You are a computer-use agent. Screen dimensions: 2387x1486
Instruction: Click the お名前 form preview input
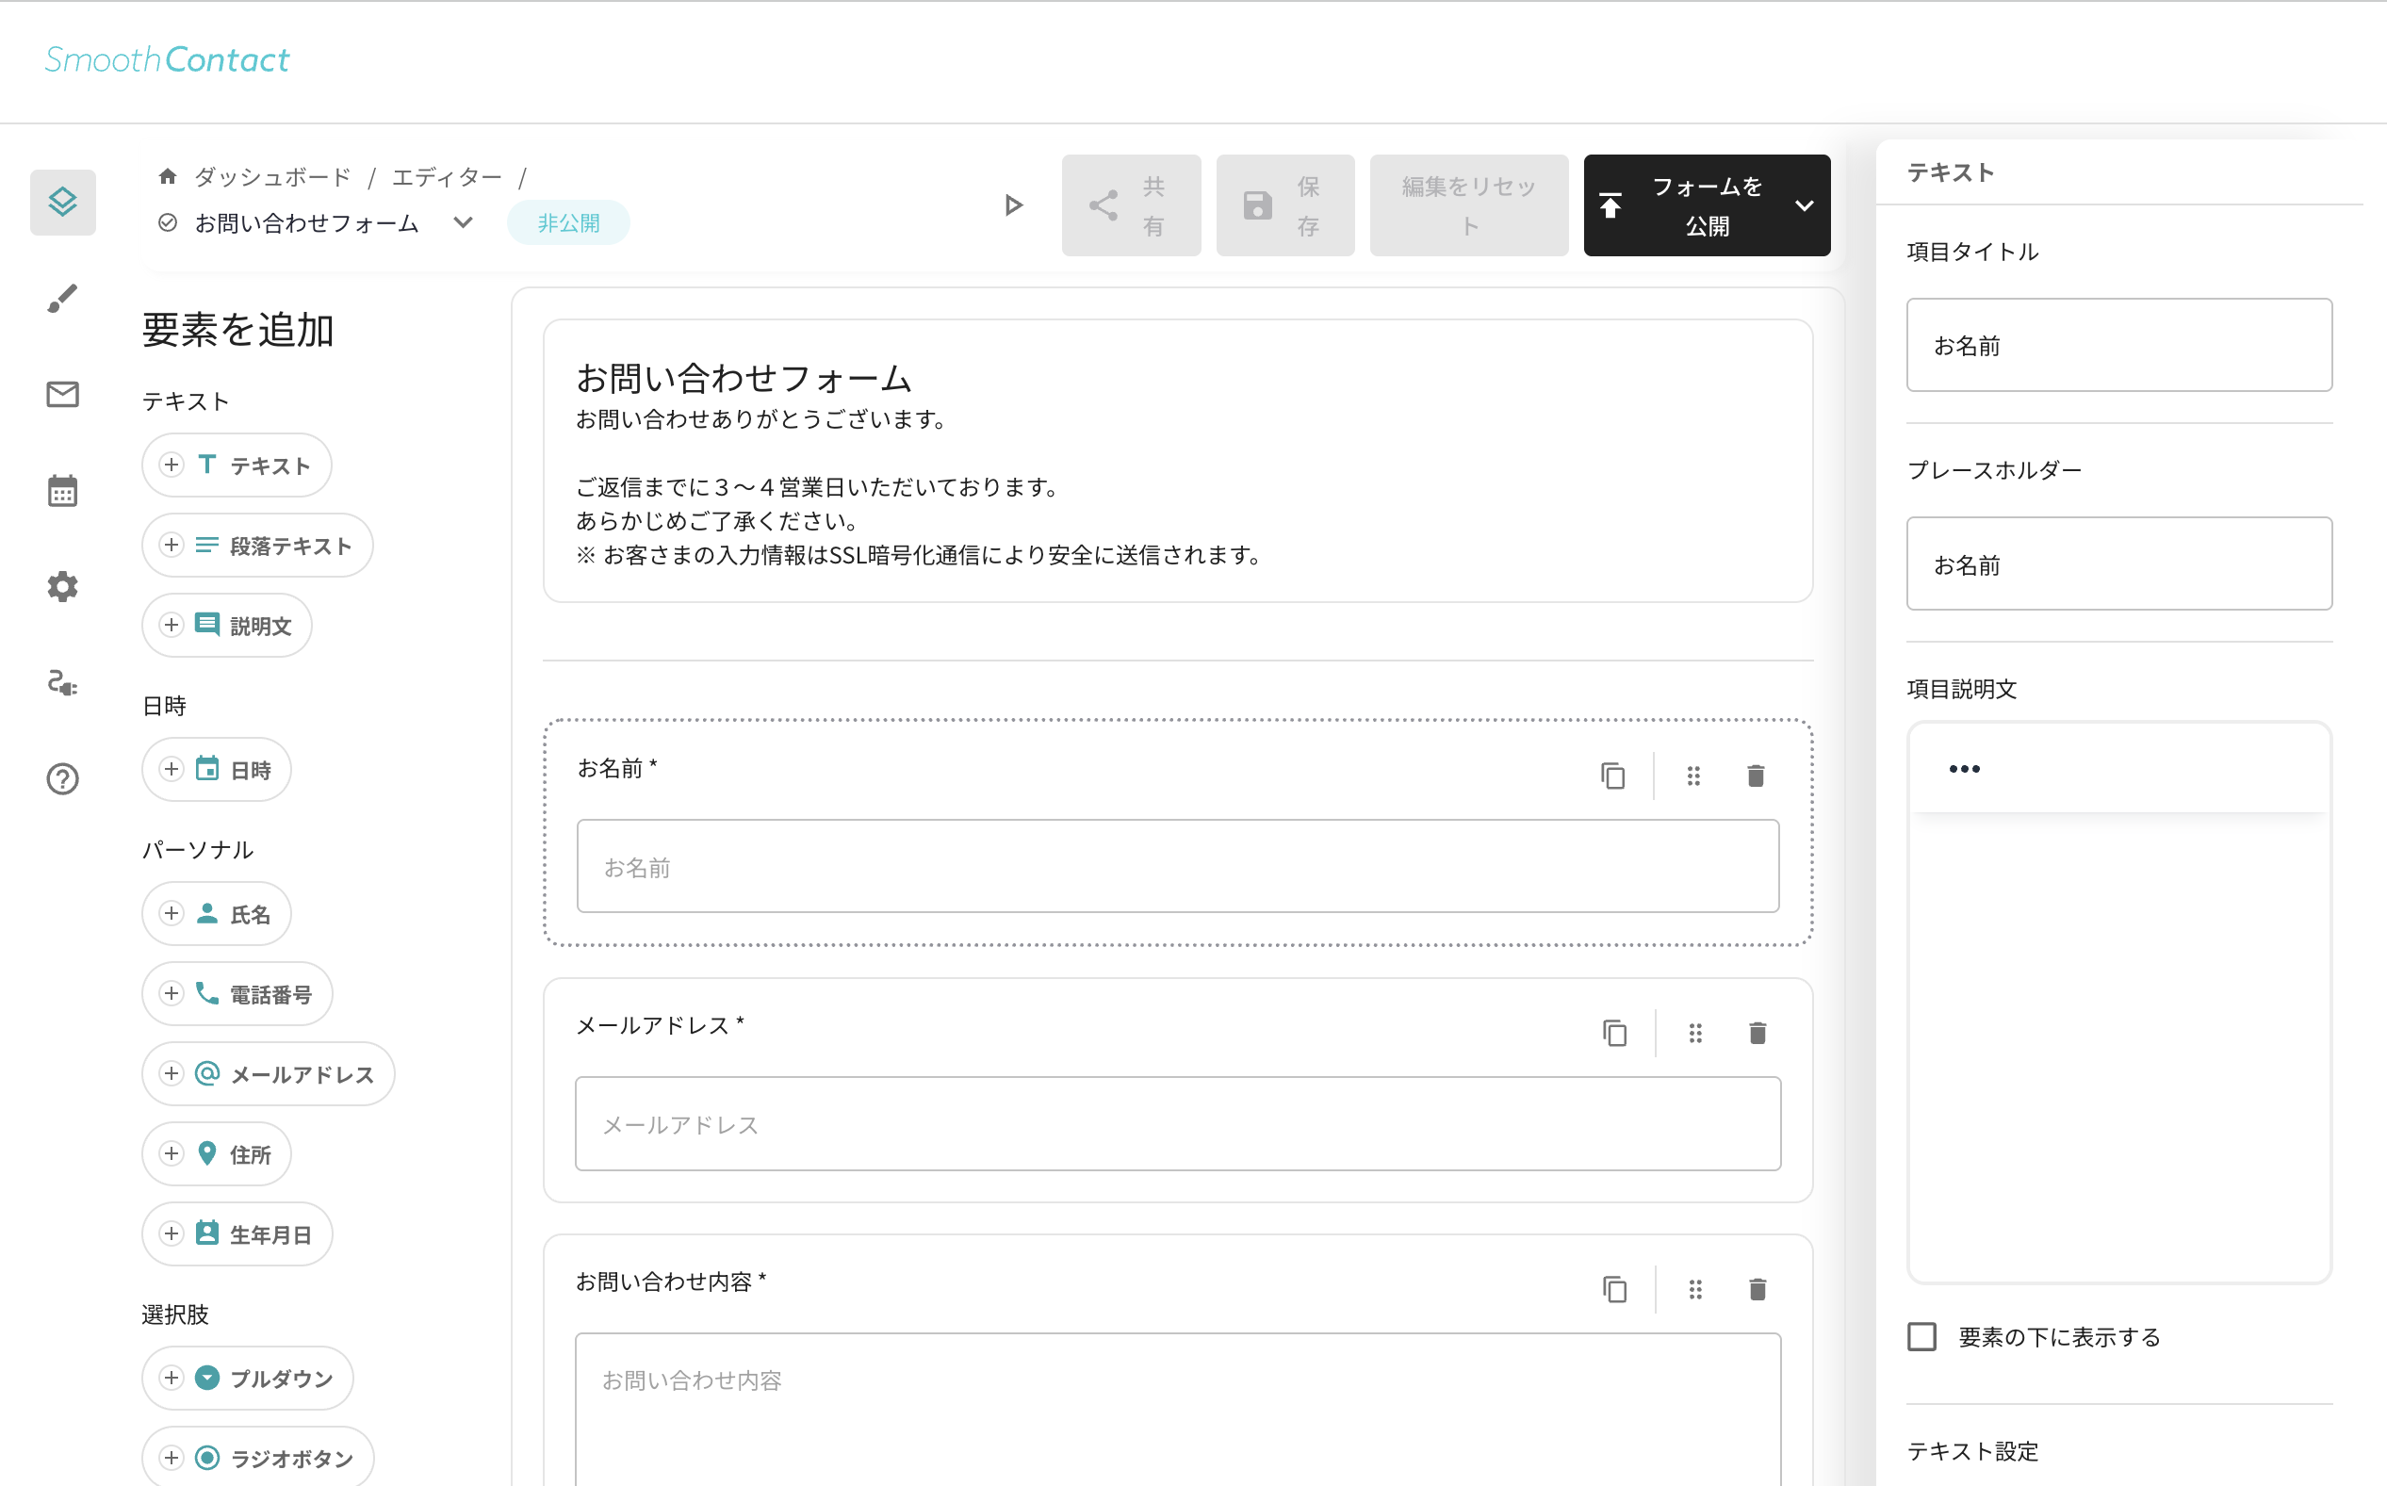(1177, 867)
